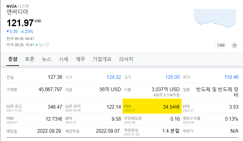Go to the 시세 tab
Viewport: 243px width, 141px height.
[x=63, y=59]
